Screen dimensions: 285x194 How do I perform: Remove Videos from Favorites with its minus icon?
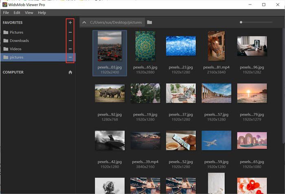click(x=70, y=49)
